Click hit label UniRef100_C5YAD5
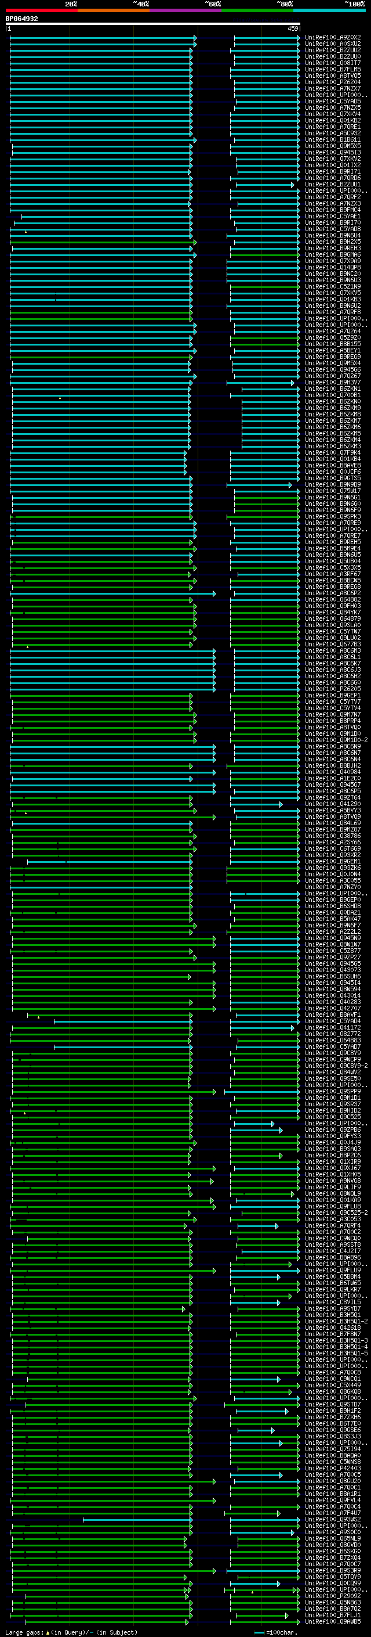Image resolution: width=371 pixels, height=1637 pixels. tap(333, 101)
